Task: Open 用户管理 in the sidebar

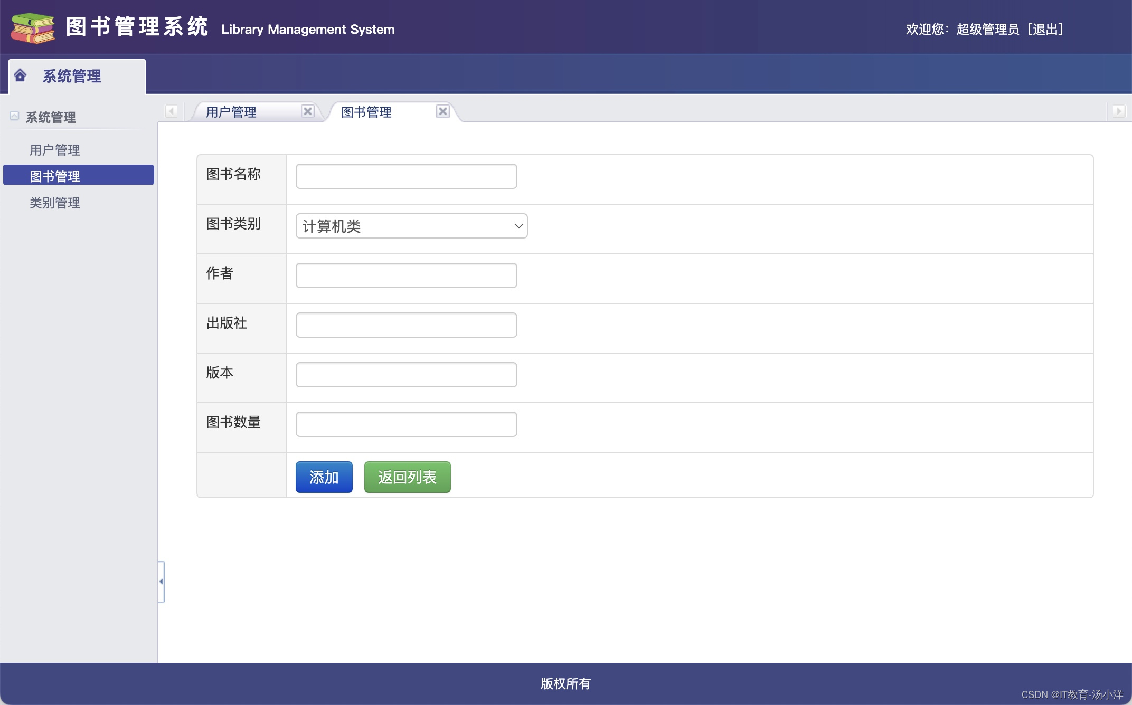Action: 55,150
